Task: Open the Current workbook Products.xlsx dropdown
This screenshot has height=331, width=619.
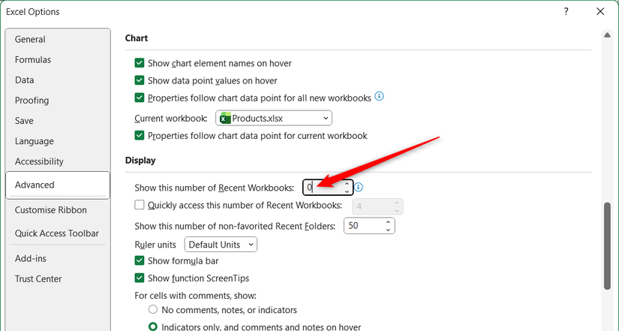Action: (274, 118)
